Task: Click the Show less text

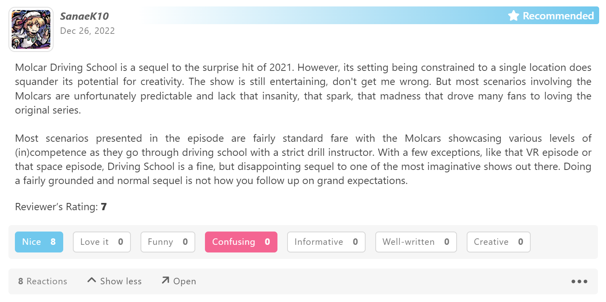Action: pyautogui.click(x=121, y=281)
